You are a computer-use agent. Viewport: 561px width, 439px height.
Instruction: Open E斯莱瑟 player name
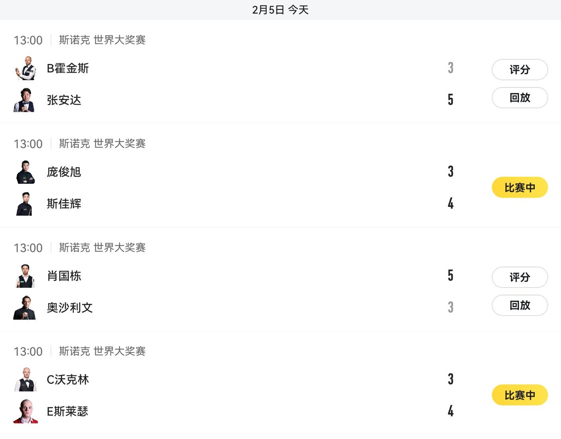pos(67,411)
